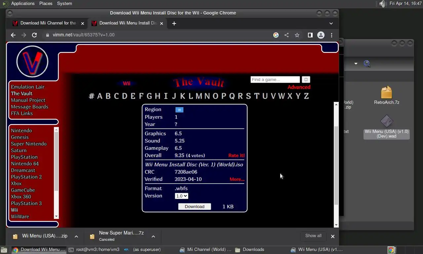This screenshot has height=254, width=423.
Task: Select Wii Menu (USA) (v1.0) (Dev).wad file
Action: pos(387,127)
